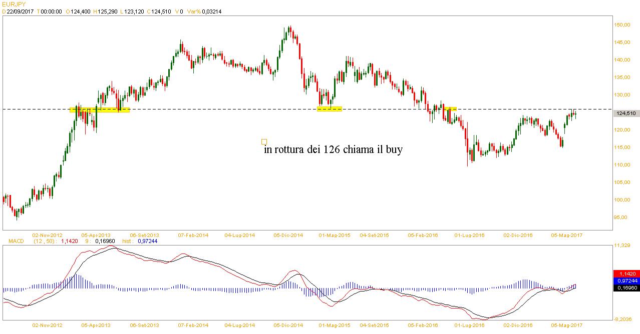Select the EURJPY symbol title
This screenshot has height=334, width=640.
14,4
